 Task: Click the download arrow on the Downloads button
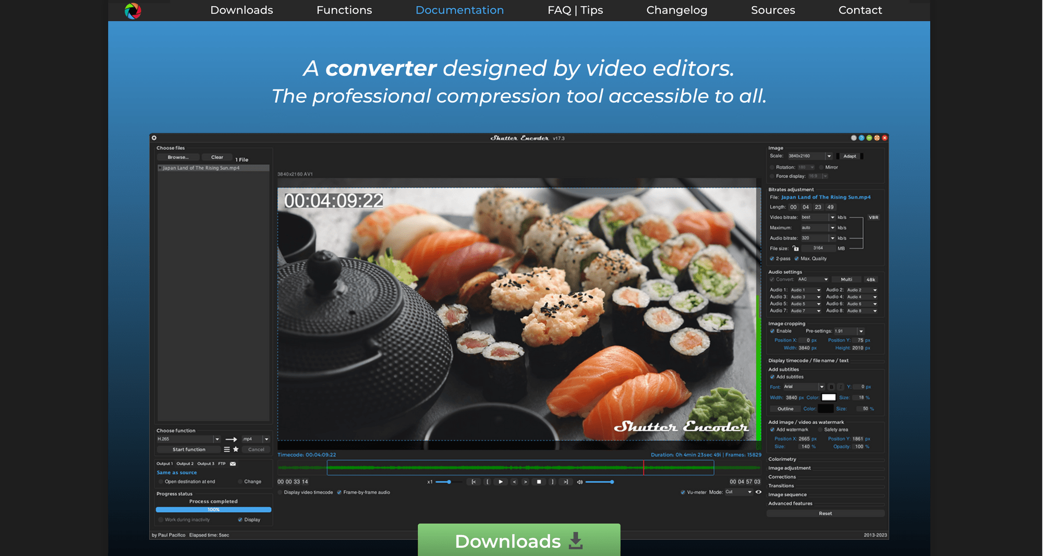coord(576,541)
